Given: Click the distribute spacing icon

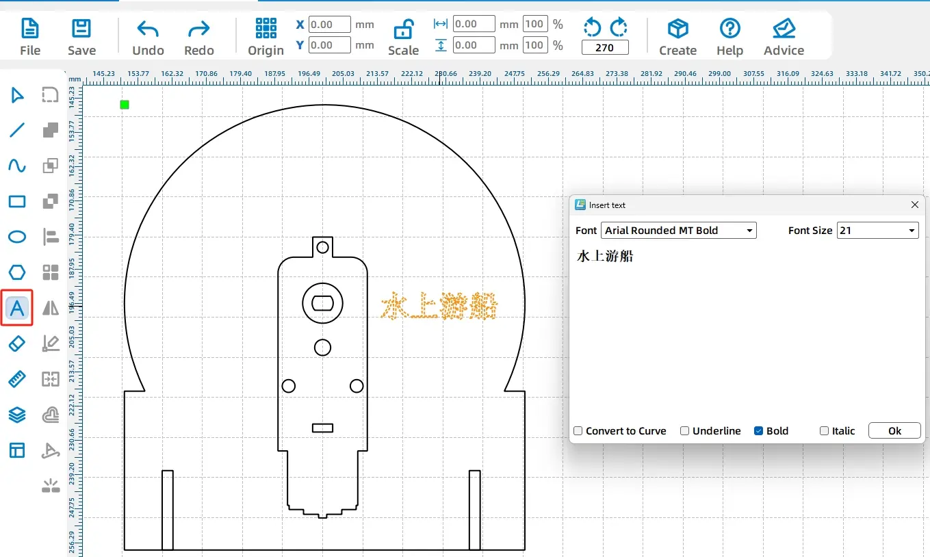Looking at the screenshot, I should tap(51, 378).
